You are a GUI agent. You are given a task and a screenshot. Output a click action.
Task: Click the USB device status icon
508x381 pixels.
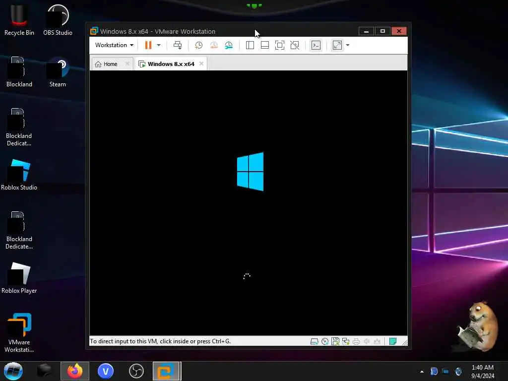point(377,341)
